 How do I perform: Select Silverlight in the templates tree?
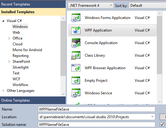point(21,67)
